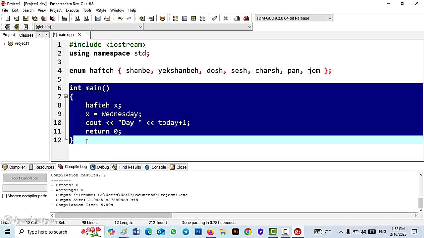Click "Done parsing in 3.781 seconds" status text

point(208,223)
